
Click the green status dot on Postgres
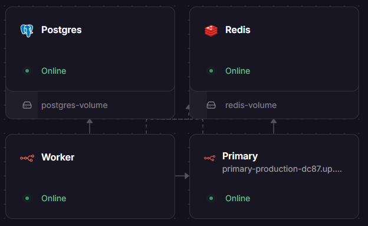(x=27, y=71)
